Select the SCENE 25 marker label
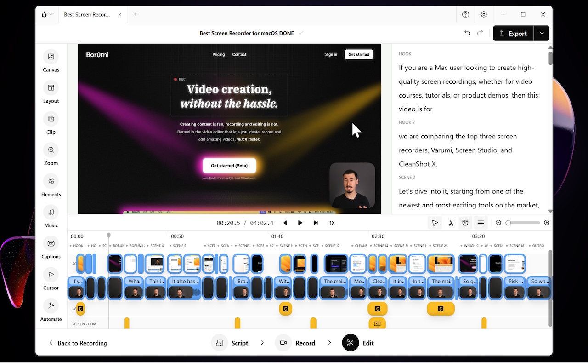Viewport: 588px width, 363px height. tap(440, 246)
